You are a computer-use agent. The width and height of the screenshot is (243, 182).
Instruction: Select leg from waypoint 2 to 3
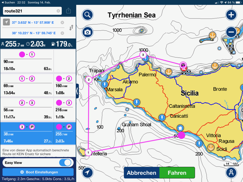click(27, 109)
